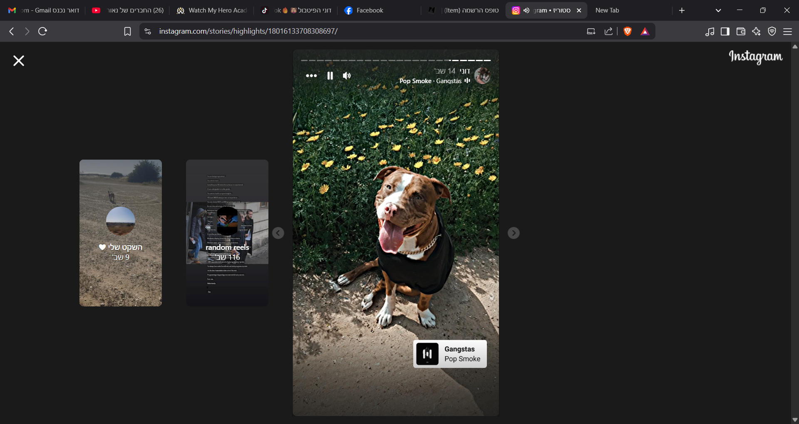Click the Instagram logo
The image size is (799, 424).
[x=755, y=57]
